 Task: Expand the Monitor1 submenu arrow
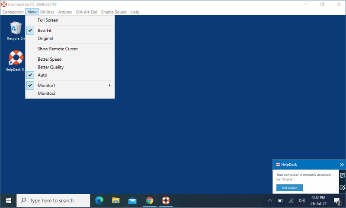[x=109, y=85]
